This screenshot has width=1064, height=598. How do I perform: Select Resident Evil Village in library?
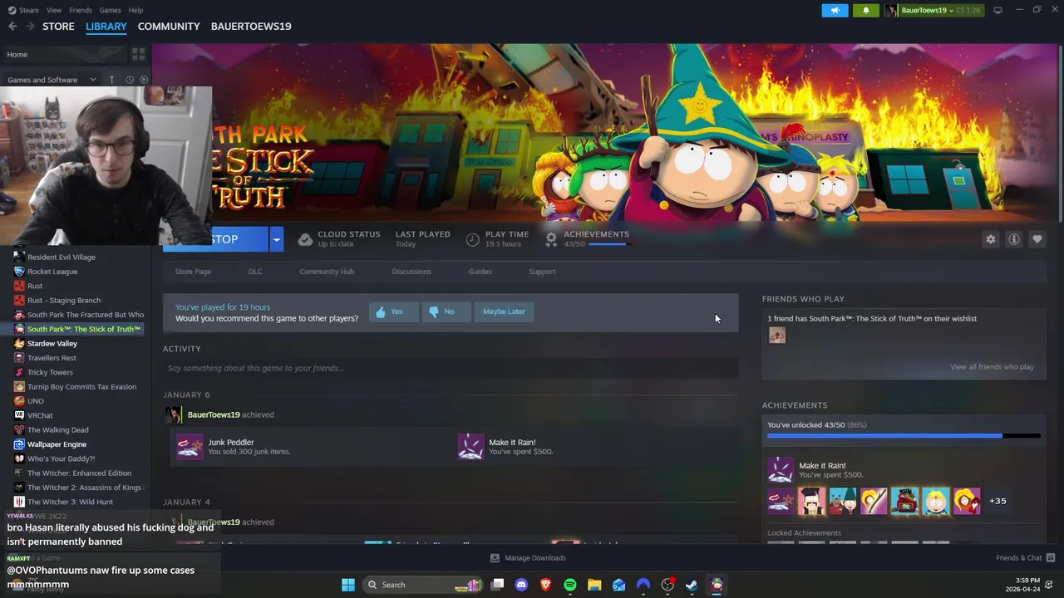coord(62,257)
